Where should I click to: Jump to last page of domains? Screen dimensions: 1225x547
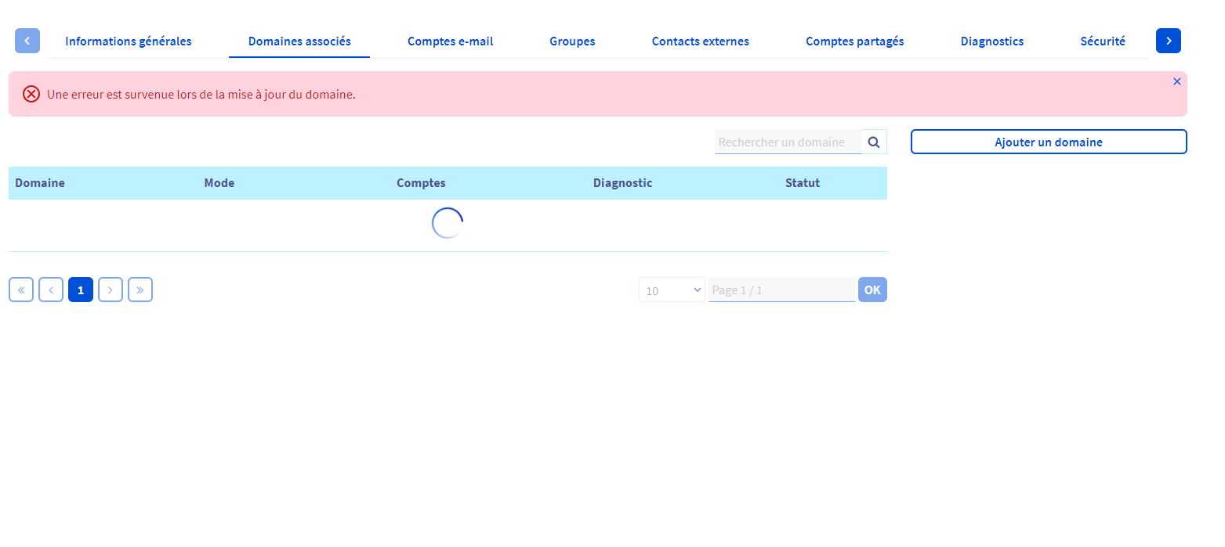pos(140,290)
